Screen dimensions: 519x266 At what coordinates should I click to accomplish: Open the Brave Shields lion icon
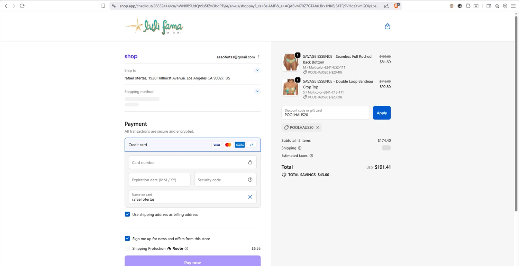[x=397, y=6]
